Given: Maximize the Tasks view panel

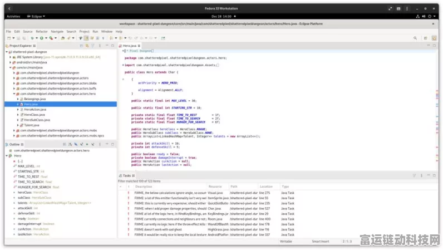Looking at the screenshot, I should (434, 175).
